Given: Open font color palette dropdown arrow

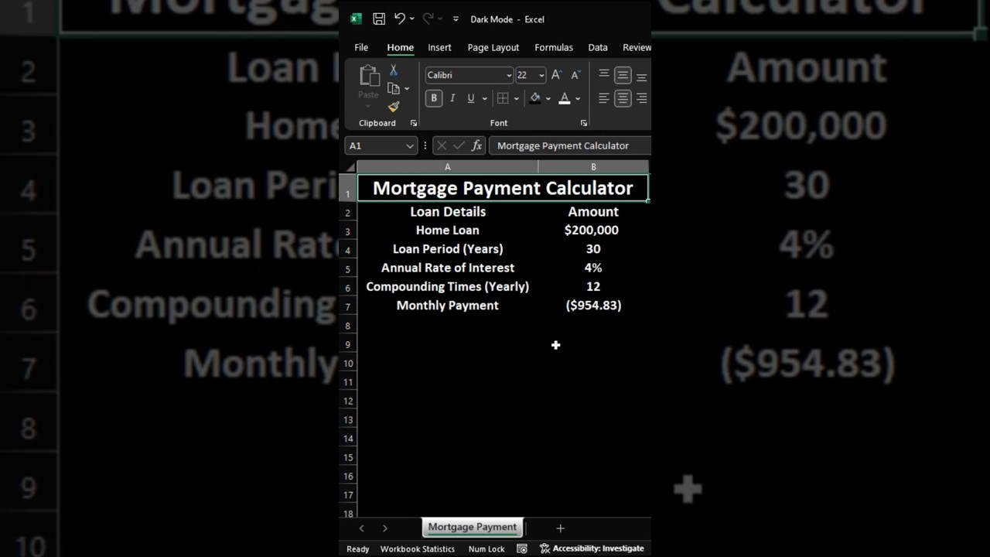Looking at the screenshot, I should (x=578, y=98).
